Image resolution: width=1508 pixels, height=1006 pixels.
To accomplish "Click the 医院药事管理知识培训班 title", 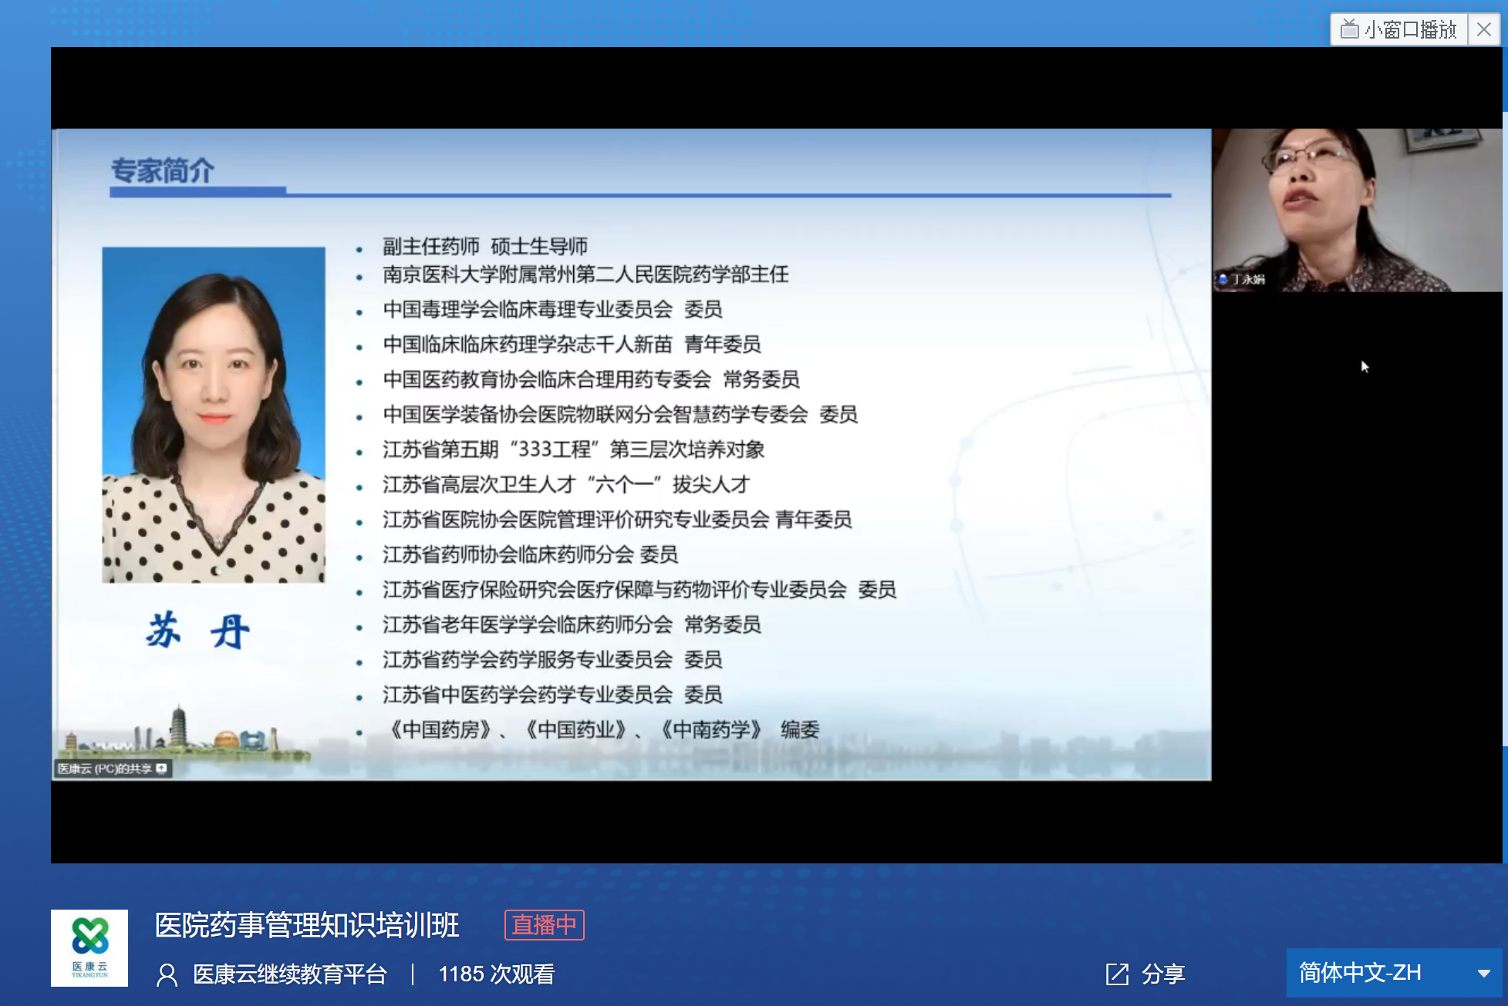I will coord(307,924).
